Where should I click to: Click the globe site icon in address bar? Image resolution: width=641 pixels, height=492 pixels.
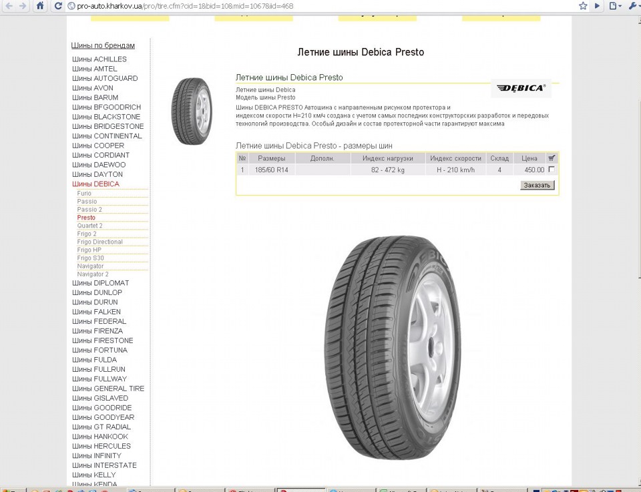71,6
